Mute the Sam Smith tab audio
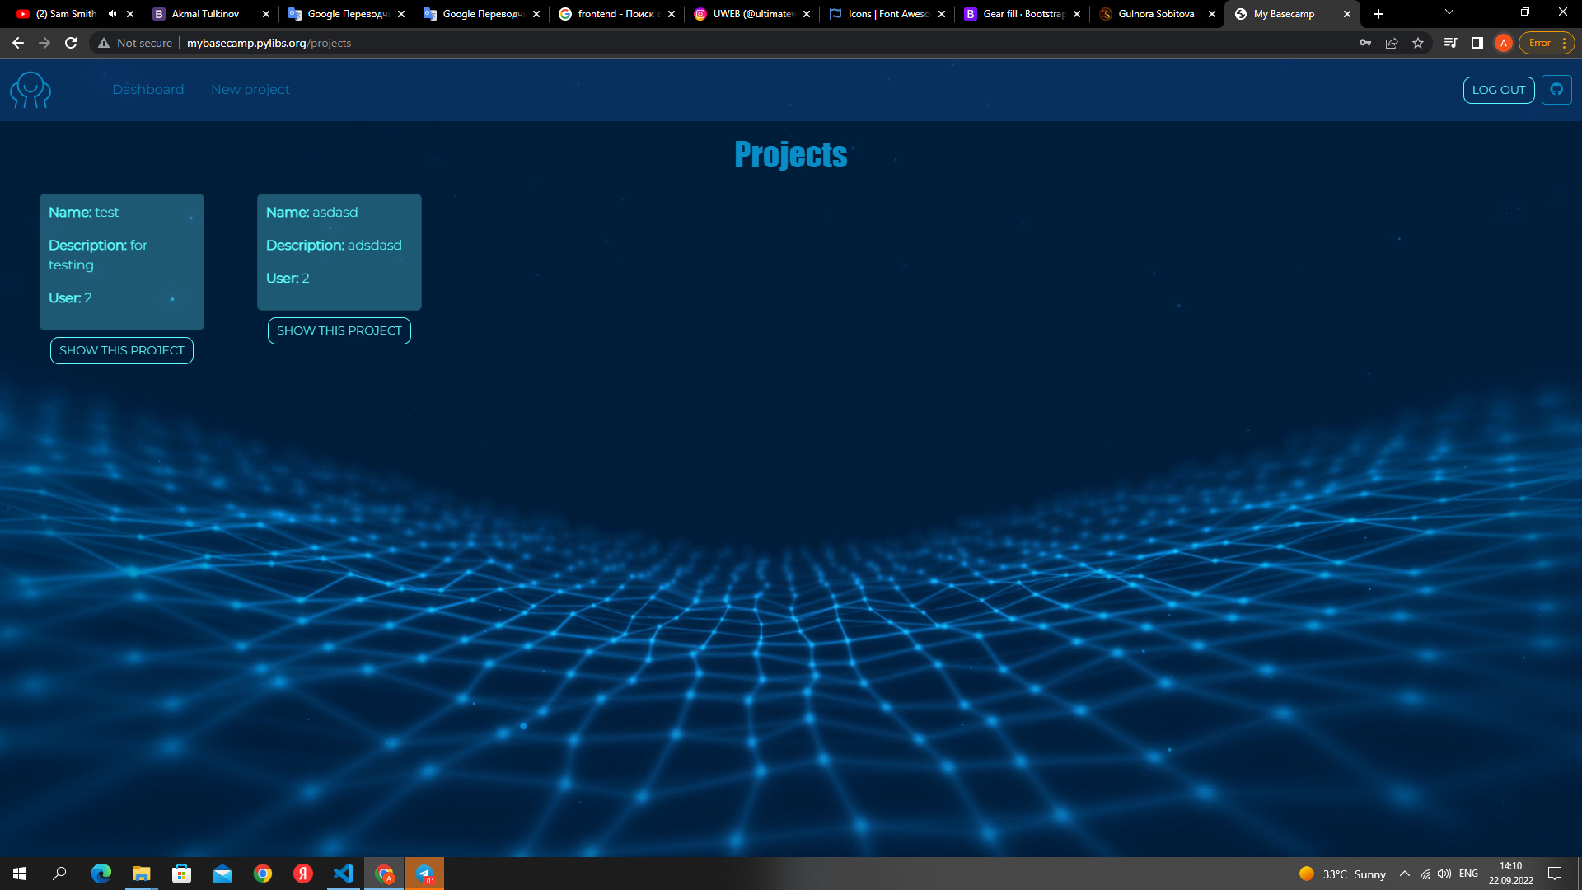The image size is (1582, 890). [113, 14]
